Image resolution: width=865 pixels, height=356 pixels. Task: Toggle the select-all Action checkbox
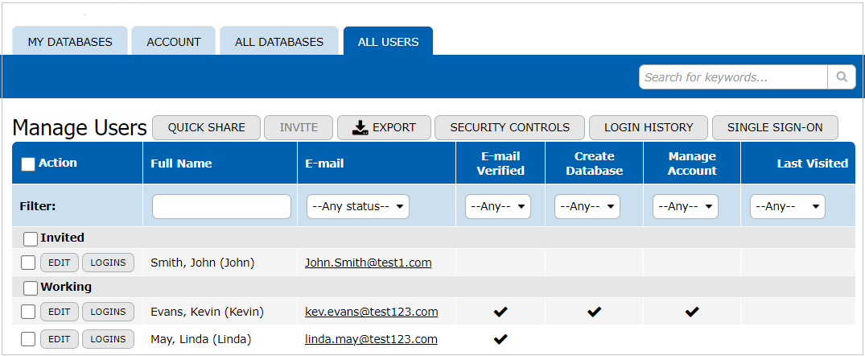coord(28,164)
